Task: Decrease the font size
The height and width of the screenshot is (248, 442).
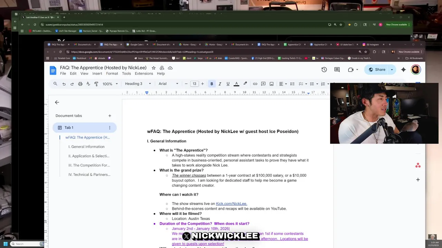Action: coord(186,84)
